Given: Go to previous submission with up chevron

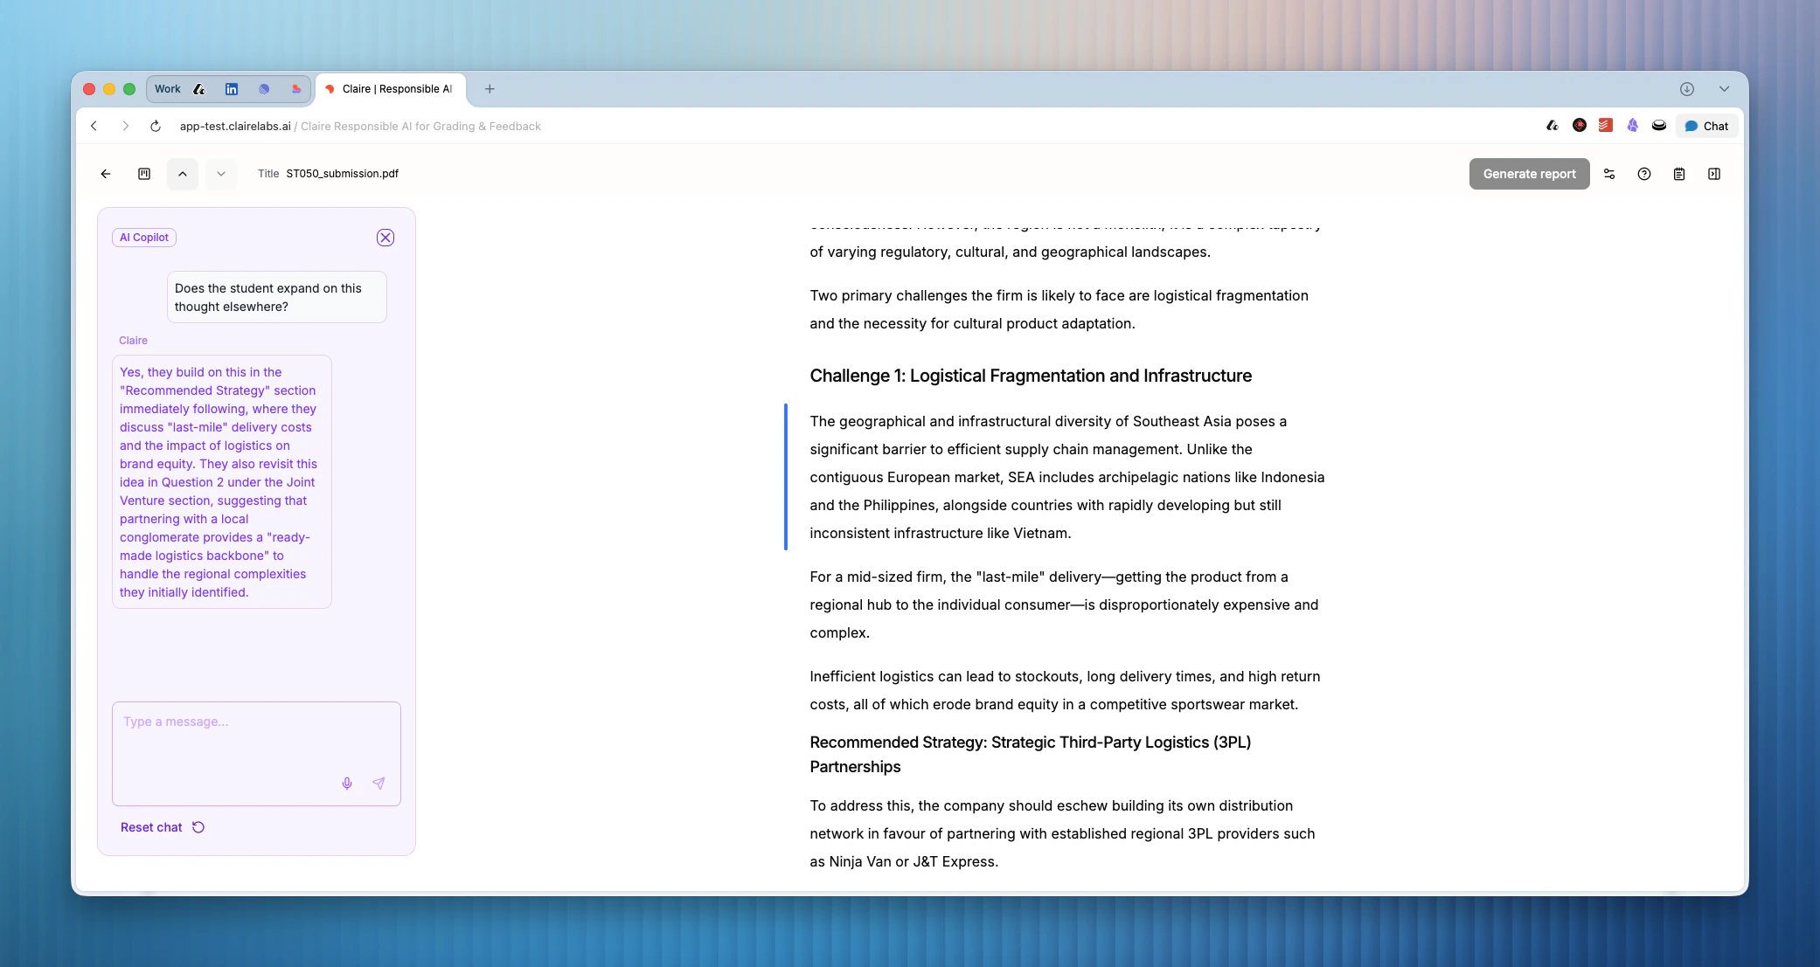Looking at the screenshot, I should pos(183,174).
